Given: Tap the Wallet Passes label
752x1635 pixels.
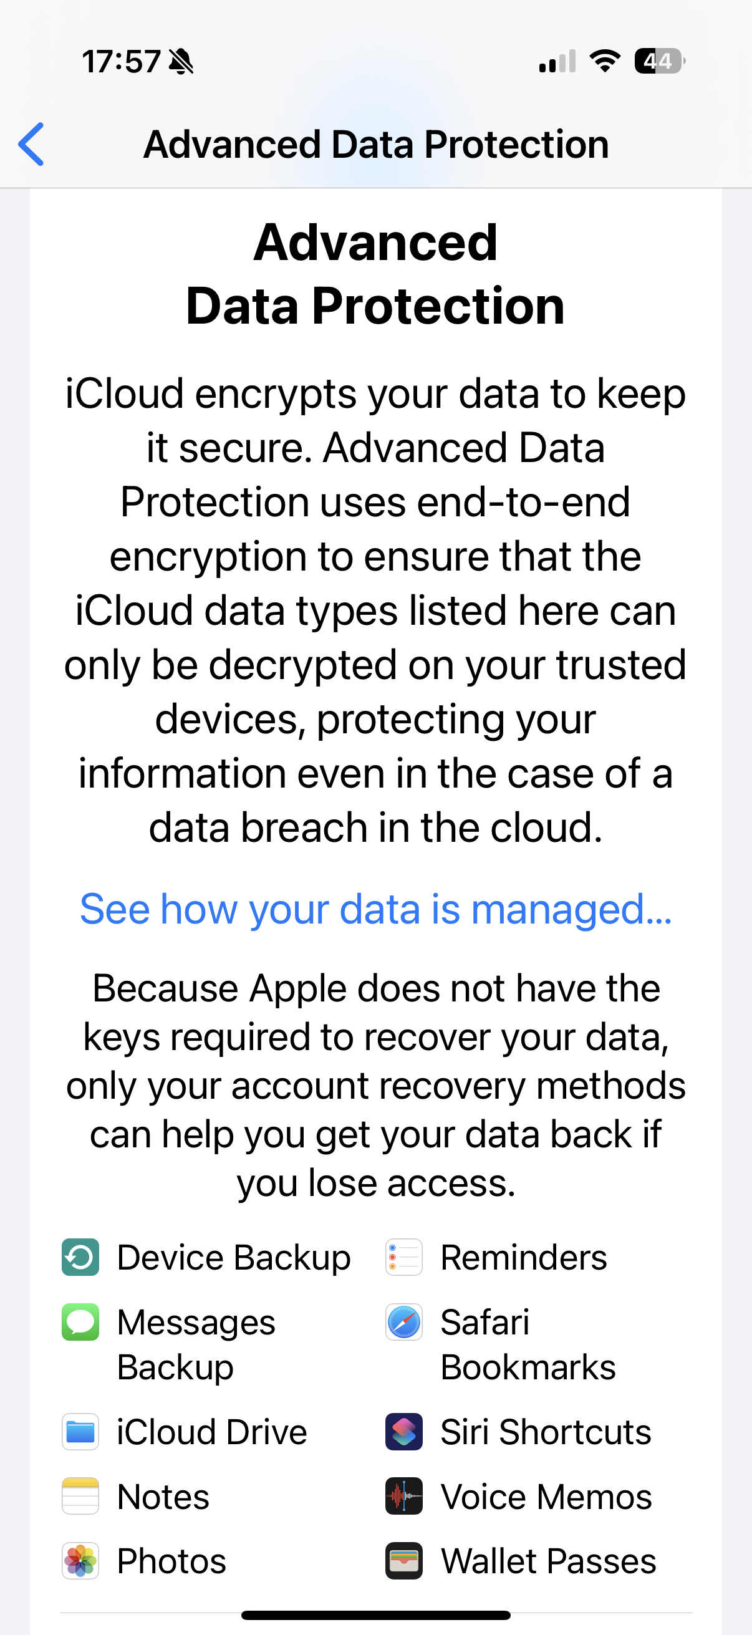Looking at the screenshot, I should pos(548,1561).
